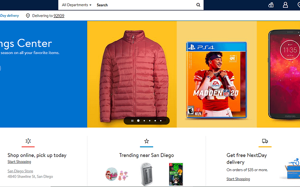The width and height of the screenshot is (300, 187).
Task: Open the L.O.L. Surprise toy thumbnail
Action: tap(116, 174)
